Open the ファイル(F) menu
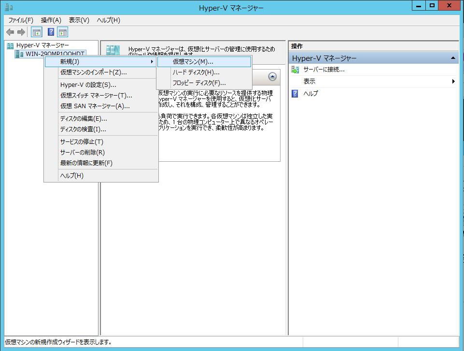Image resolution: width=464 pixels, height=351 pixels. pos(20,20)
